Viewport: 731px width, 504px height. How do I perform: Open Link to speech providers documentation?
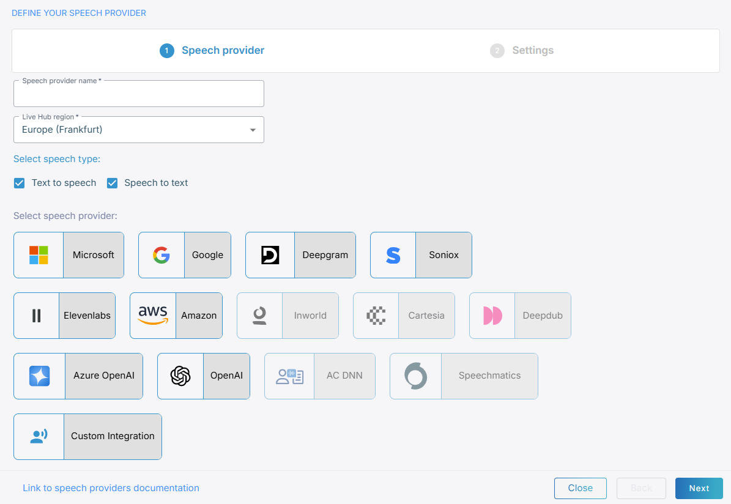click(111, 488)
